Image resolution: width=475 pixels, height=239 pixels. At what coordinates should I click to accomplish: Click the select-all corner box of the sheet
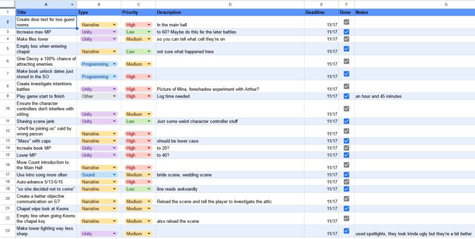(7, 4)
